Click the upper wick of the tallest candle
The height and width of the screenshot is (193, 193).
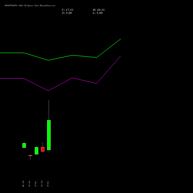(49, 110)
